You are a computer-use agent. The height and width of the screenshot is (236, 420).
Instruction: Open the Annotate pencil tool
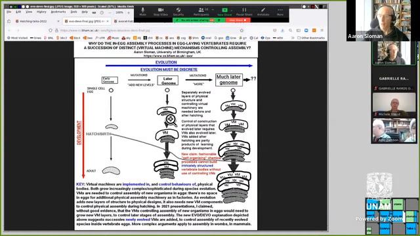[263, 12]
